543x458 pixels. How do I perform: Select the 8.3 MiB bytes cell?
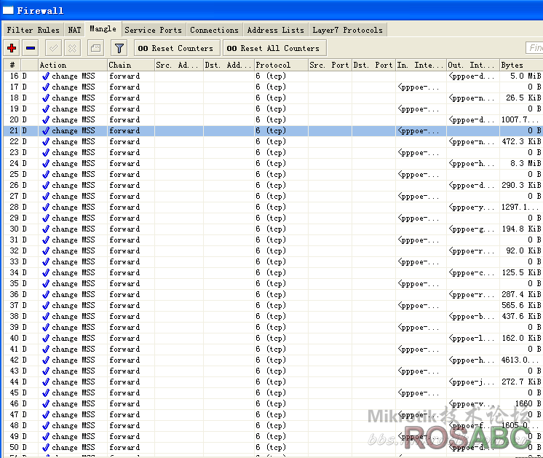pos(521,164)
